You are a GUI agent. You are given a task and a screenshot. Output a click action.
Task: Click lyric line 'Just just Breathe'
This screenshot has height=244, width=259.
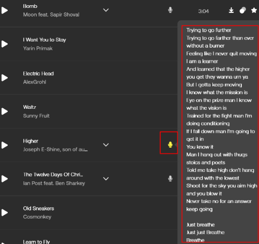205,233
